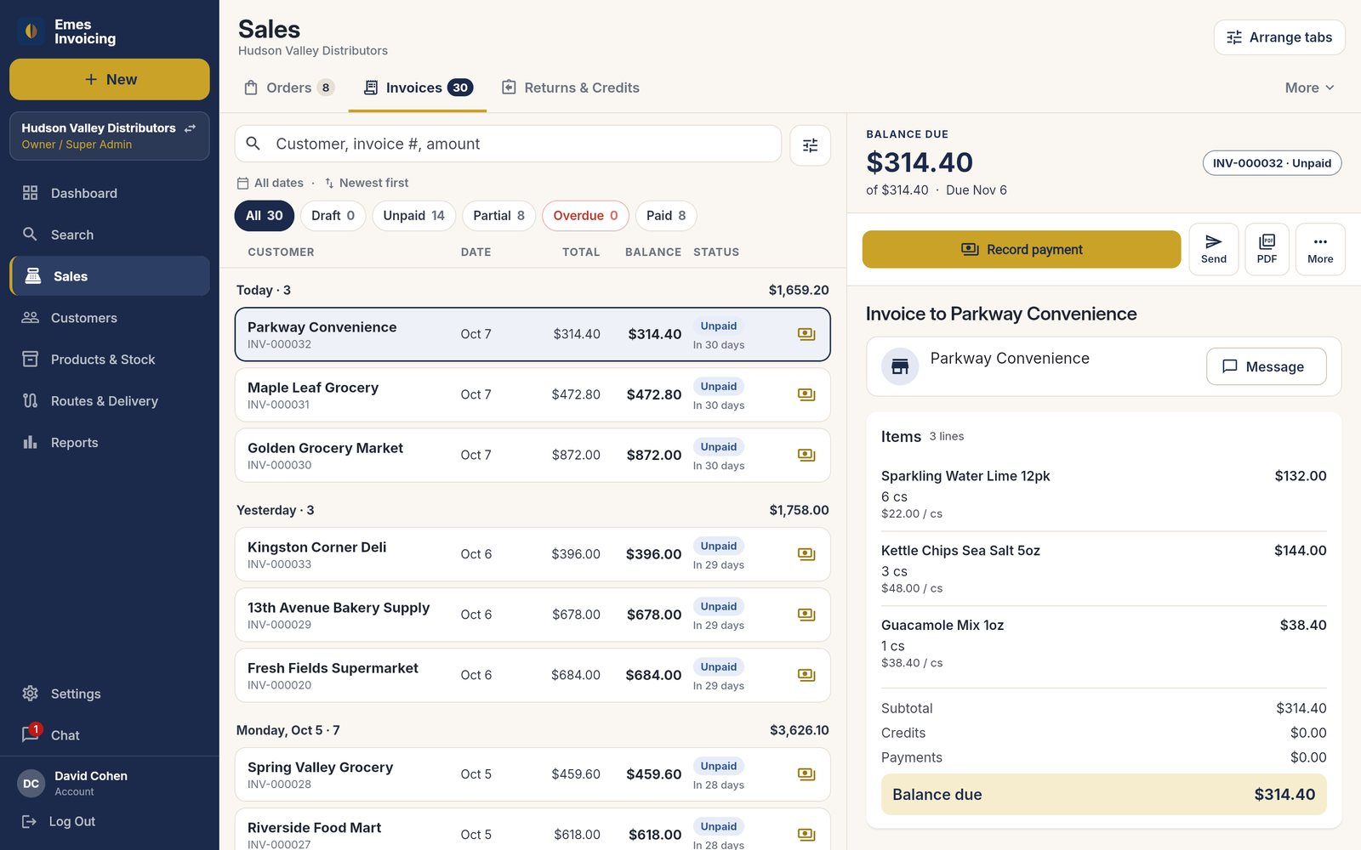This screenshot has width=1361, height=850.
Task: Change the Newest first sort order
Action: point(366,183)
